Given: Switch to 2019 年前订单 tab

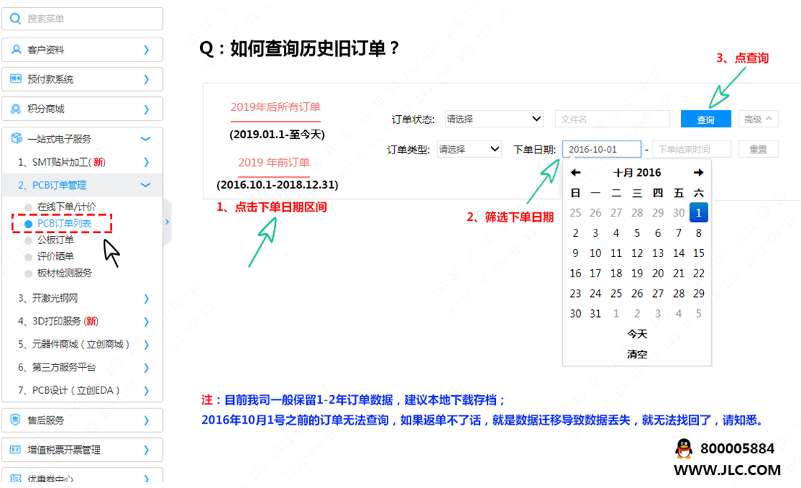Looking at the screenshot, I should click(x=274, y=162).
